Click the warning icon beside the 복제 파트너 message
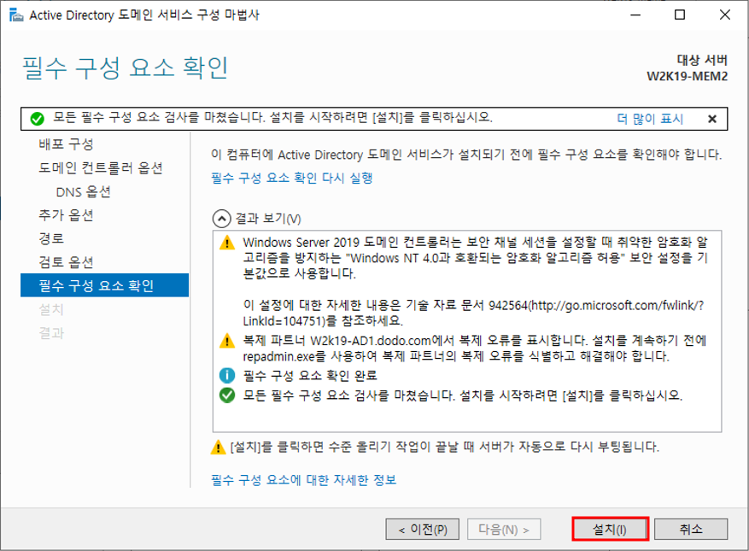Screen dimensions: 749x551 227,341
